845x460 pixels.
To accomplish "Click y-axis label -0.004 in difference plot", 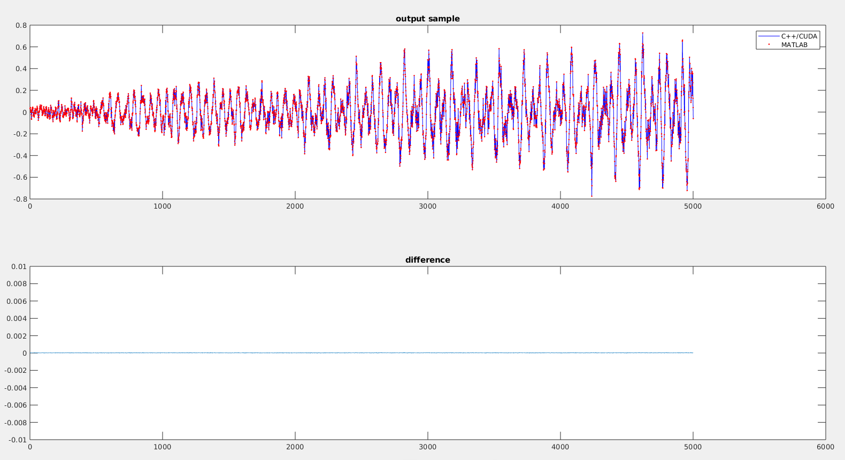I will point(14,388).
